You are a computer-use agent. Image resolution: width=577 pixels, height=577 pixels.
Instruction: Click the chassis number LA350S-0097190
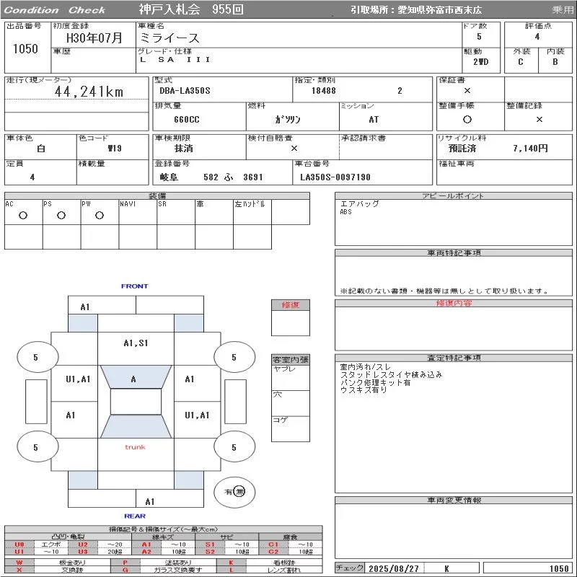(335, 177)
